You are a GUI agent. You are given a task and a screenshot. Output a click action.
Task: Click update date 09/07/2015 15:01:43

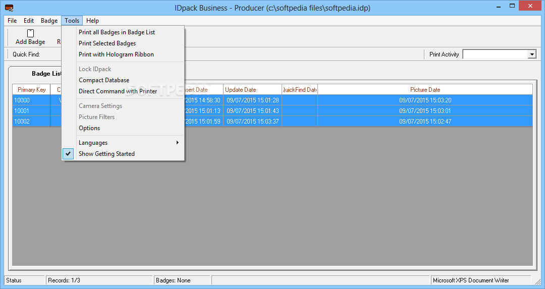(x=253, y=111)
